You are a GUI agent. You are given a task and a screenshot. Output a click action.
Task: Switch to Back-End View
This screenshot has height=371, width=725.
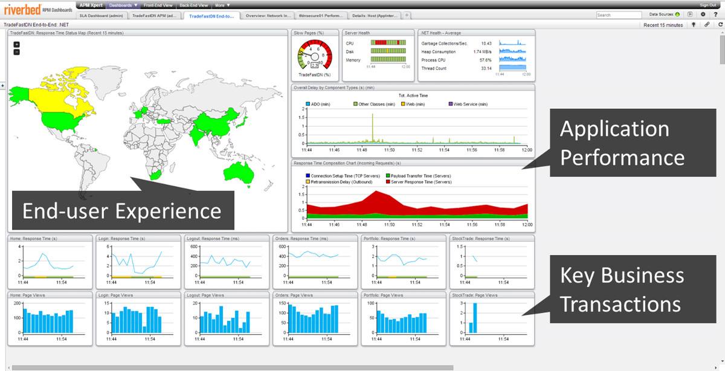(x=194, y=5)
